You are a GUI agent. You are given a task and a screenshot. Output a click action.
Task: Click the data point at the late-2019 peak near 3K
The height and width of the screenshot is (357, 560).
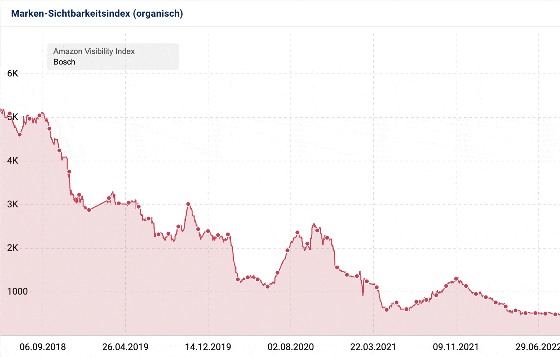(x=188, y=204)
